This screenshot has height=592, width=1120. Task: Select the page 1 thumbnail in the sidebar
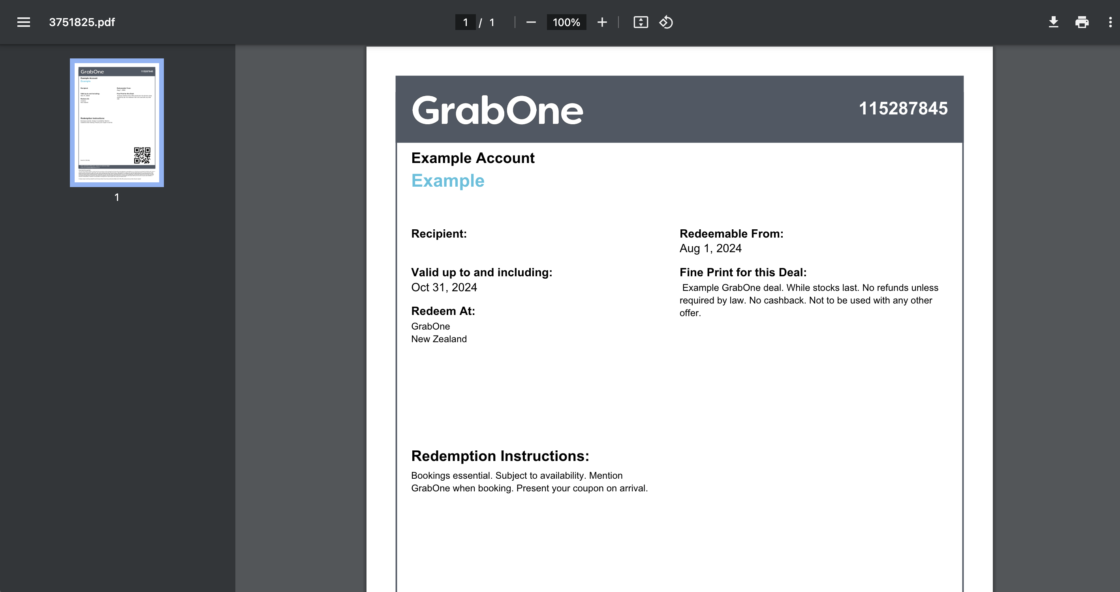pyautogui.click(x=117, y=123)
